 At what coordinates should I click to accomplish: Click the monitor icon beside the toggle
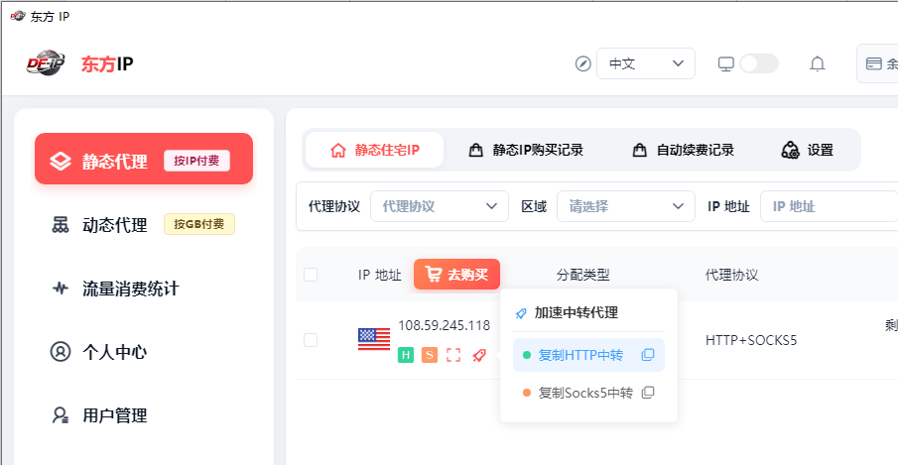pyautogui.click(x=725, y=63)
